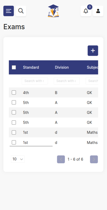The height and width of the screenshot is (210, 107).
Task: Open the rows-per-page dropdown showing 10
Action: click(18, 159)
